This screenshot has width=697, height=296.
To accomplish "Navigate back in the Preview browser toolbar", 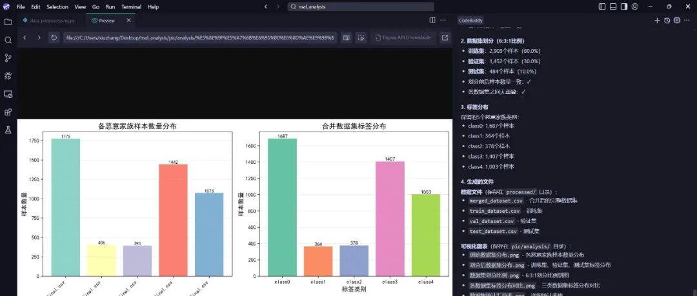I will [25, 38].
